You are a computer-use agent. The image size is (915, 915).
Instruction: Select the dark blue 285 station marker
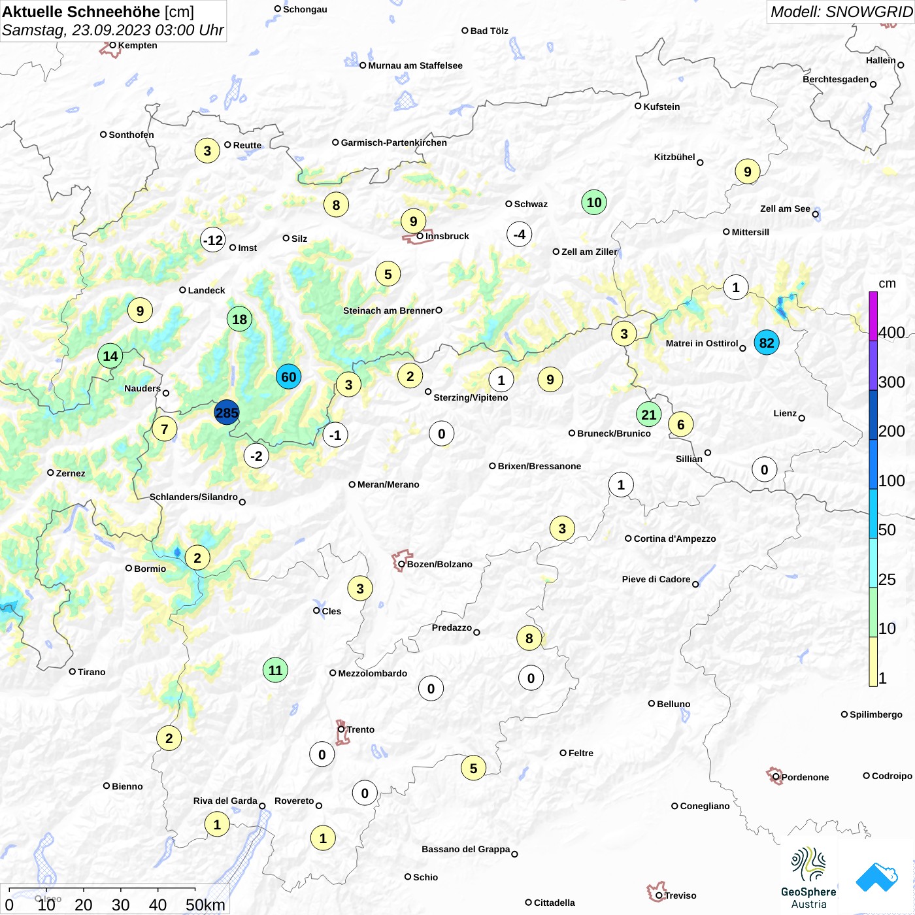point(227,413)
